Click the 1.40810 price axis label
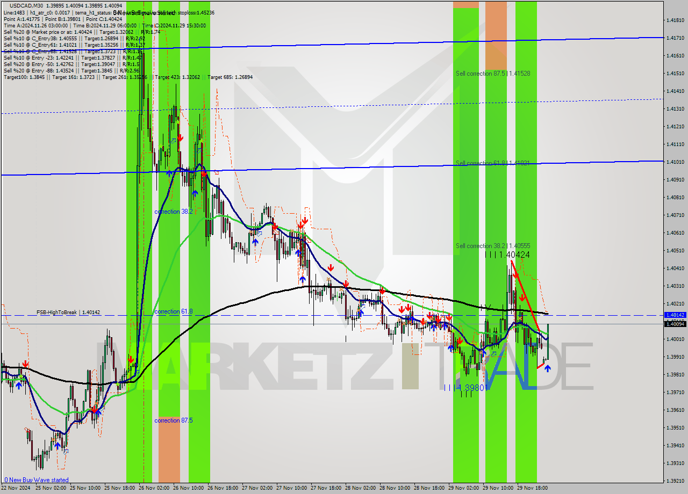The height and width of the screenshot is (494, 688). (x=675, y=198)
